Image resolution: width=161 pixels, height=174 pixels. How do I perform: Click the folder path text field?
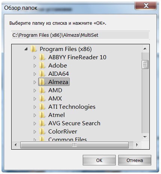pyautogui.click(x=80, y=35)
